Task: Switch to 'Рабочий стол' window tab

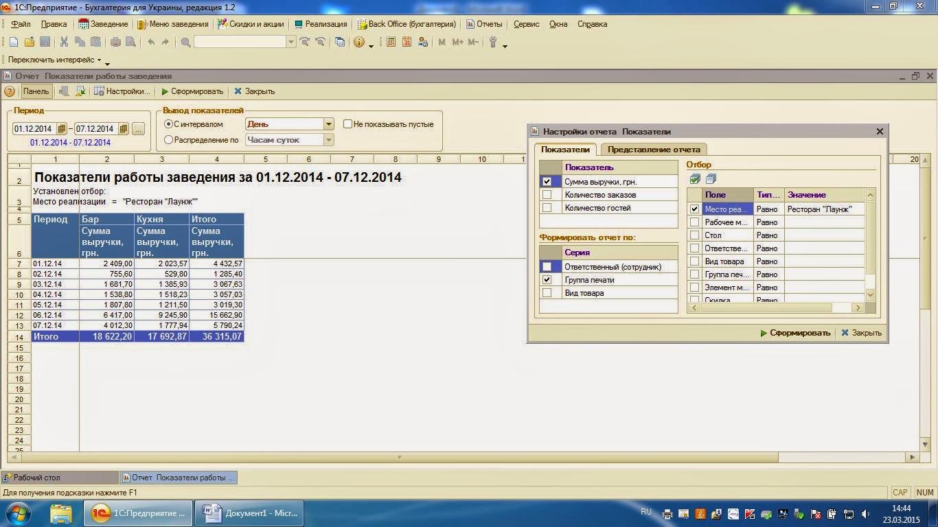Action: click(59, 477)
